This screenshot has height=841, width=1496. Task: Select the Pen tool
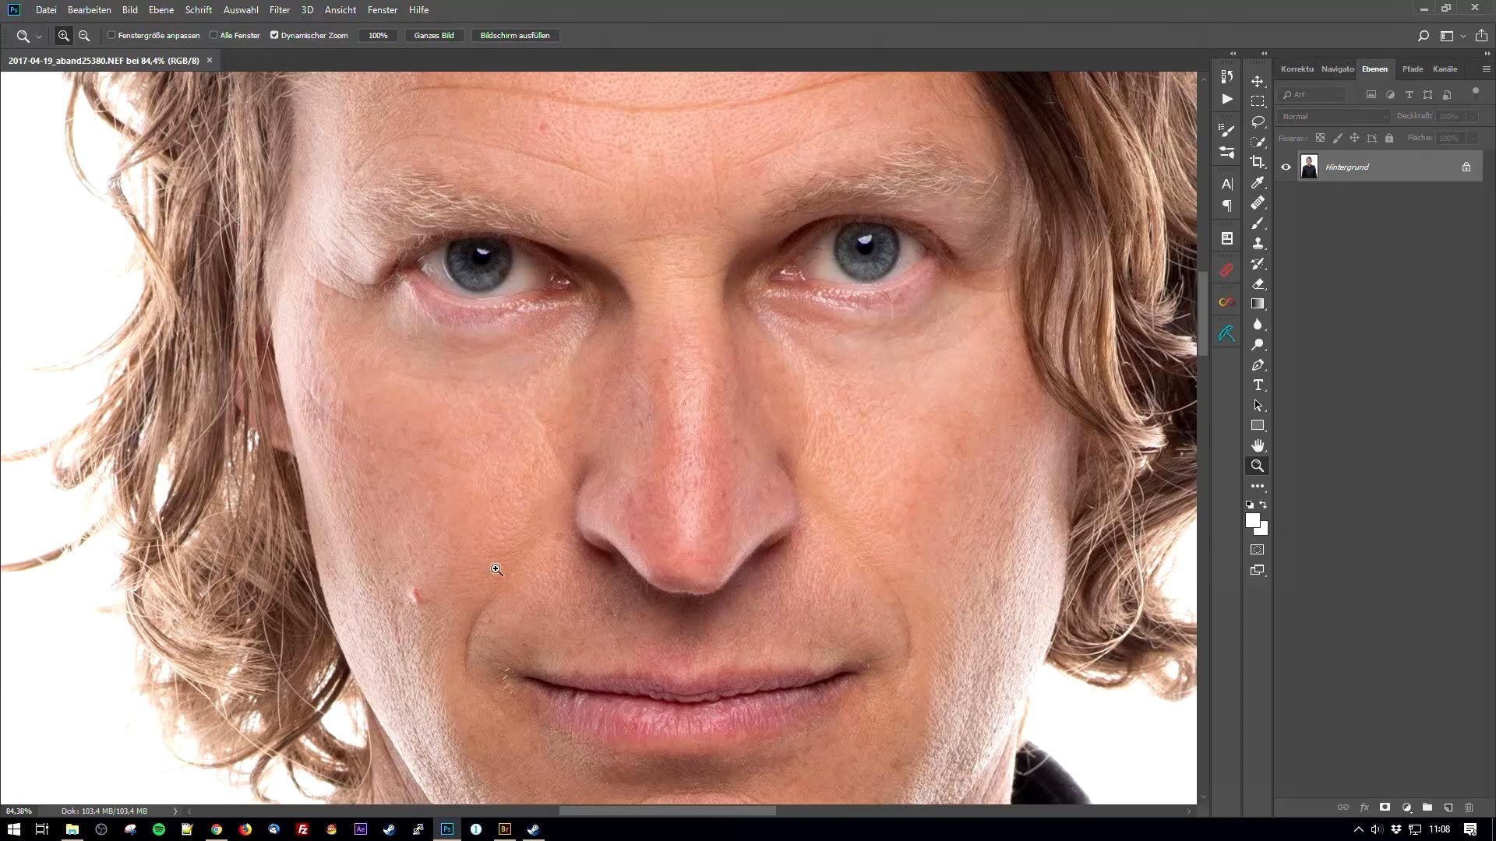pos(1258,365)
